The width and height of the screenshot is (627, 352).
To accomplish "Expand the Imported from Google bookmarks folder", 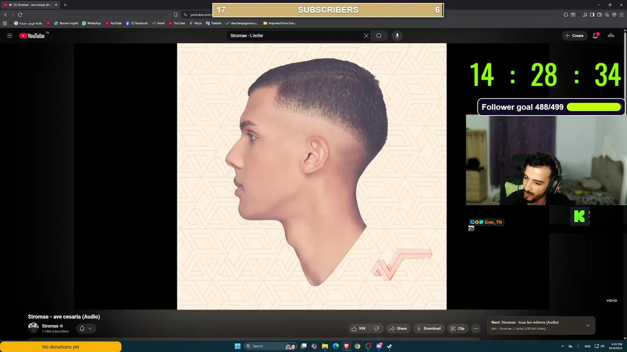I will (280, 23).
